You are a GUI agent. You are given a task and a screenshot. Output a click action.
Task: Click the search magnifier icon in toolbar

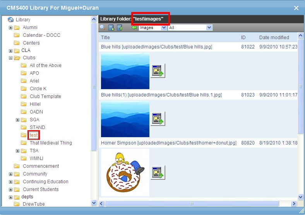coord(102,28)
